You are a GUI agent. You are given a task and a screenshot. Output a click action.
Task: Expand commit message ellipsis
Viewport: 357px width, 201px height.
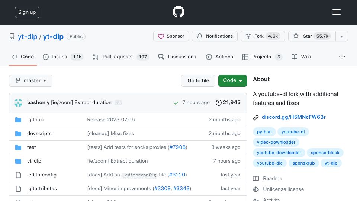pos(118,103)
